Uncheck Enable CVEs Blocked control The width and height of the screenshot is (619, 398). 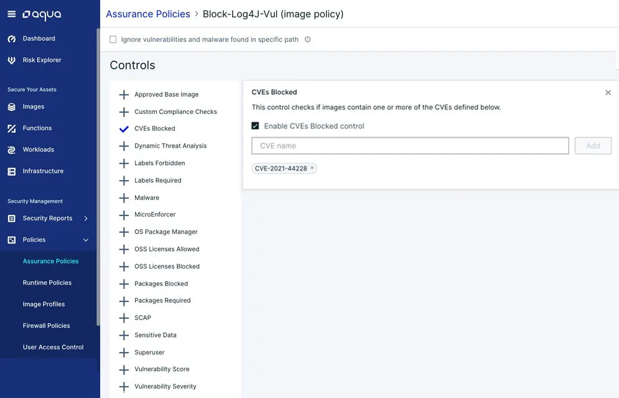coord(255,126)
